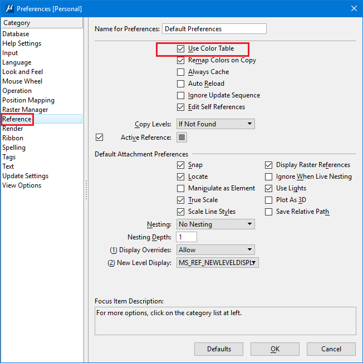
Task: Click the pane splitter grip handle
Action: pyautogui.click(x=86, y=190)
